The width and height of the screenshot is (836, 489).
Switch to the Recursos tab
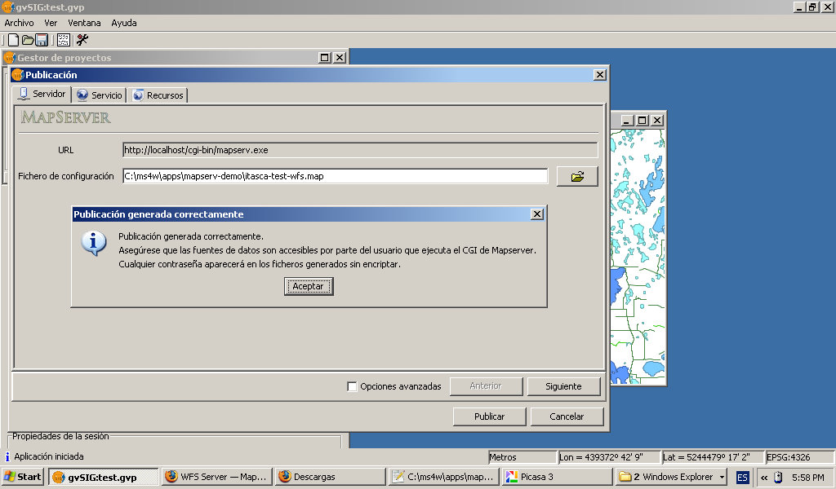(158, 95)
